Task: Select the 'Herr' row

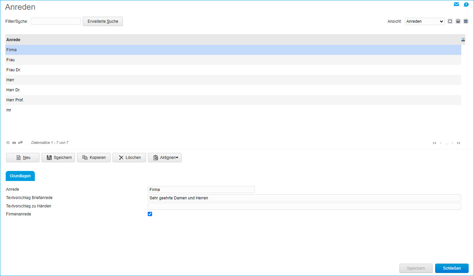Action: click(x=233, y=80)
